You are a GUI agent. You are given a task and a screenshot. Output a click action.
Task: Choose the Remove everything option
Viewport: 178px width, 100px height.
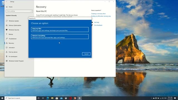(60, 36)
